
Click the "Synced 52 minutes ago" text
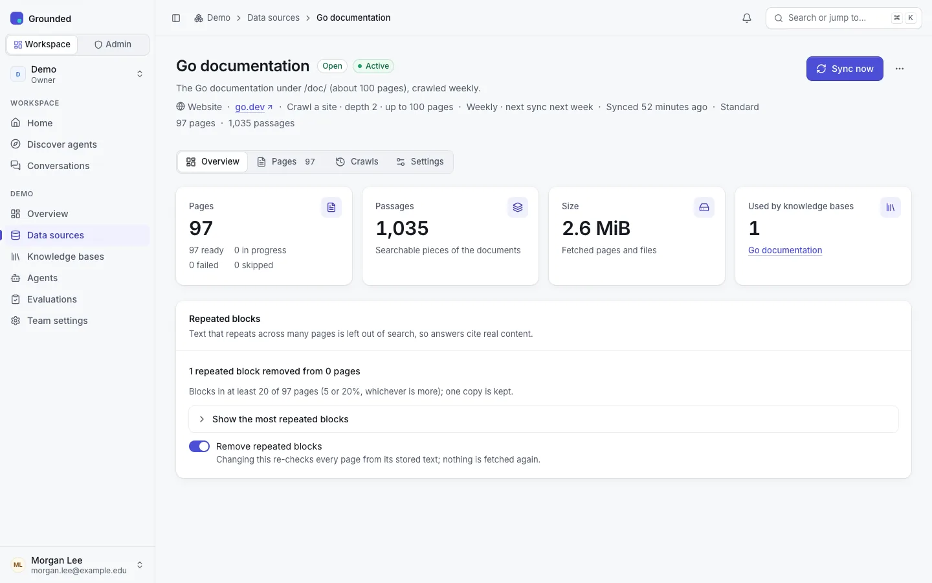pos(657,107)
